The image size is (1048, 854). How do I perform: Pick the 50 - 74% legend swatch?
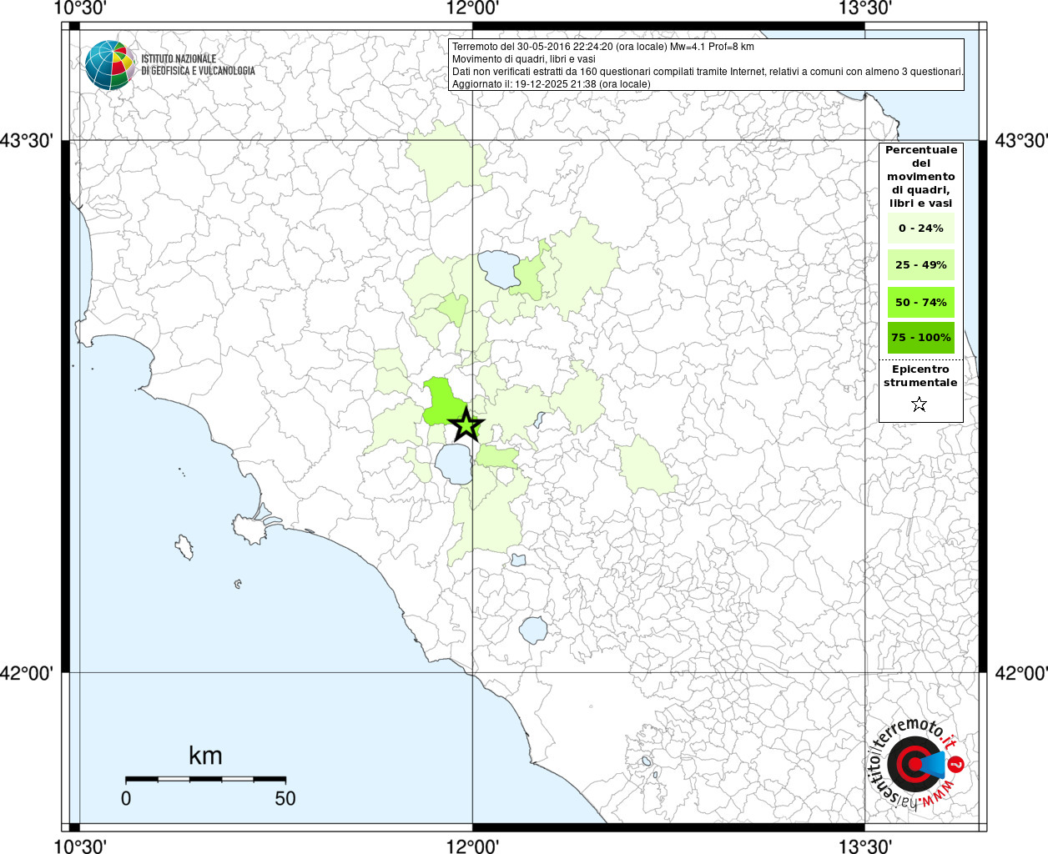tap(920, 302)
